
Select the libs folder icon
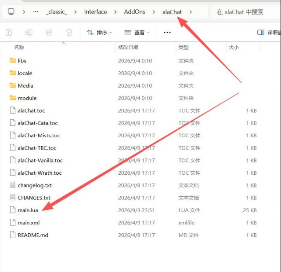[13, 60]
